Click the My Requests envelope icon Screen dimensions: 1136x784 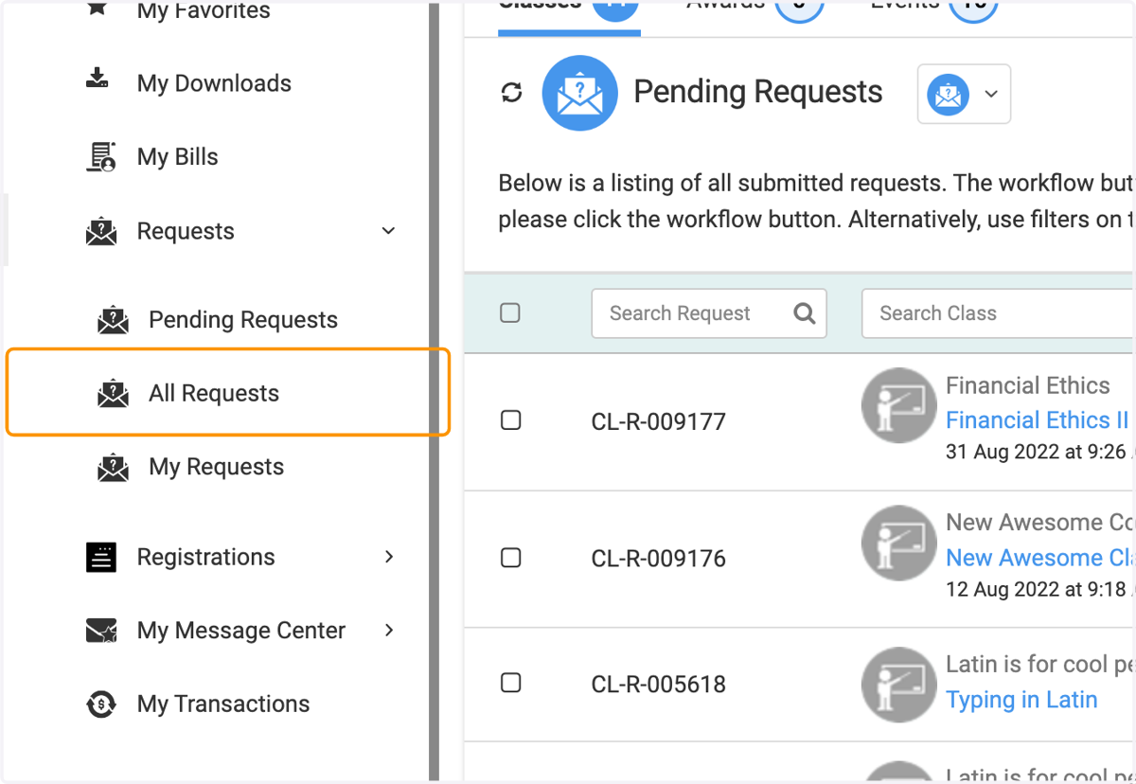click(x=114, y=467)
